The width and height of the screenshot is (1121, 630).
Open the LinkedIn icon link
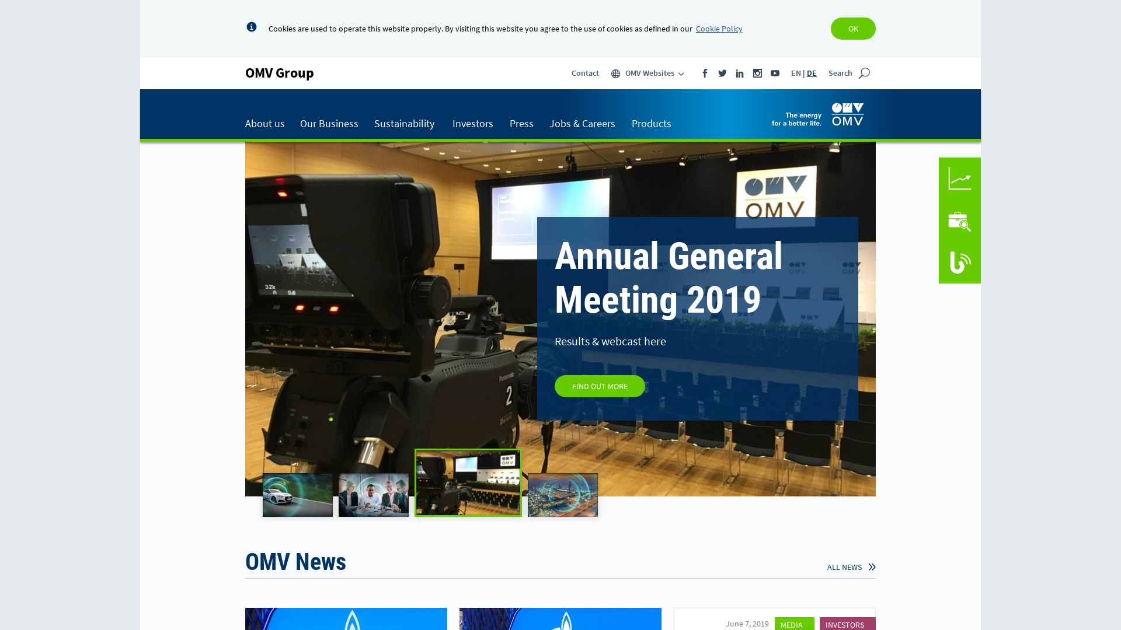(x=740, y=73)
